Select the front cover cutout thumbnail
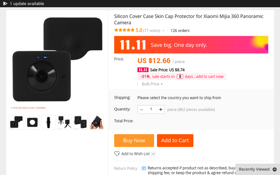 [x=32, y=122]
